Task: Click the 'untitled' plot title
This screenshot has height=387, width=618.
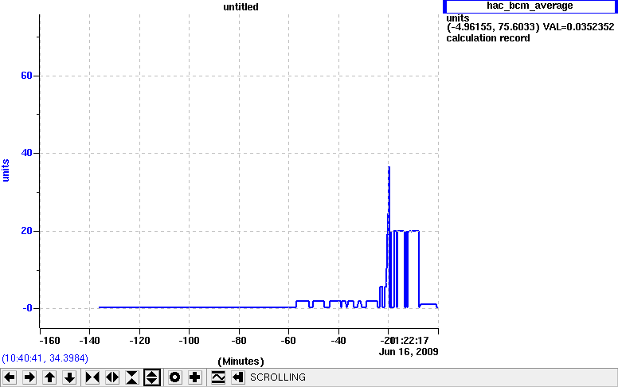Action: 241,6
